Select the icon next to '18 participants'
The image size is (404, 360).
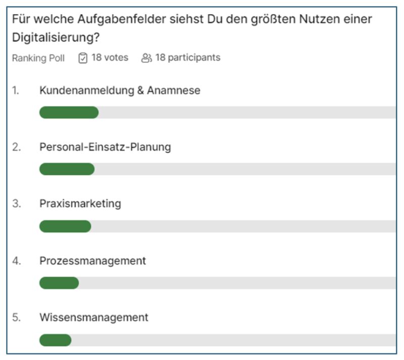point(146,58)
